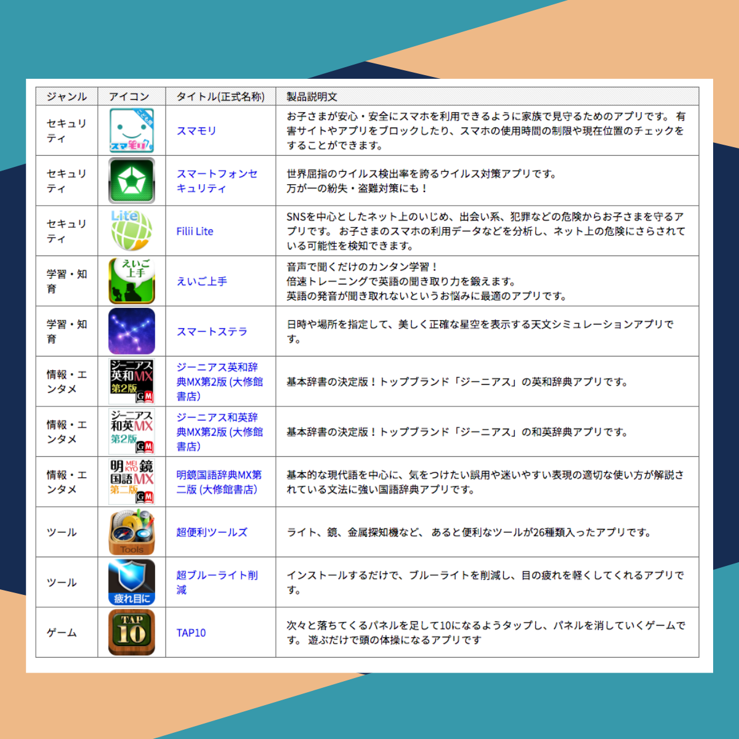Click the 英和辞典アプリ description text
This screenshot has width=739, height=739.
click(x=457, y=382)
